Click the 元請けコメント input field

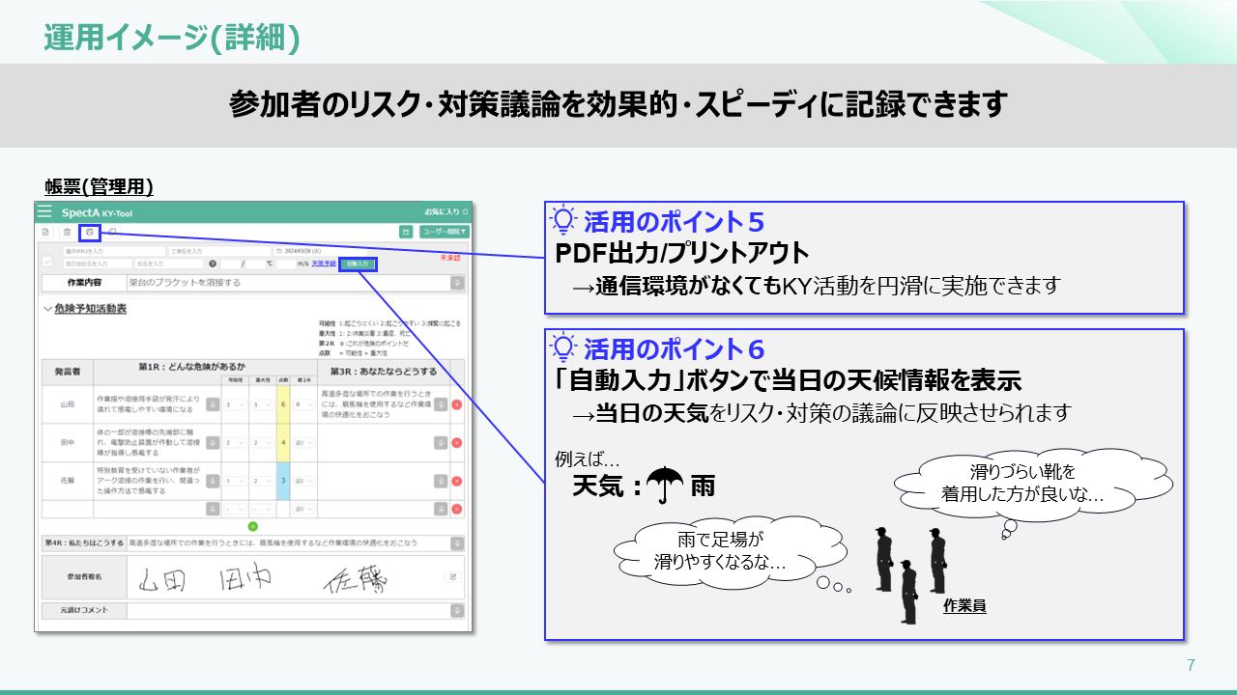[x=288, y=611]
